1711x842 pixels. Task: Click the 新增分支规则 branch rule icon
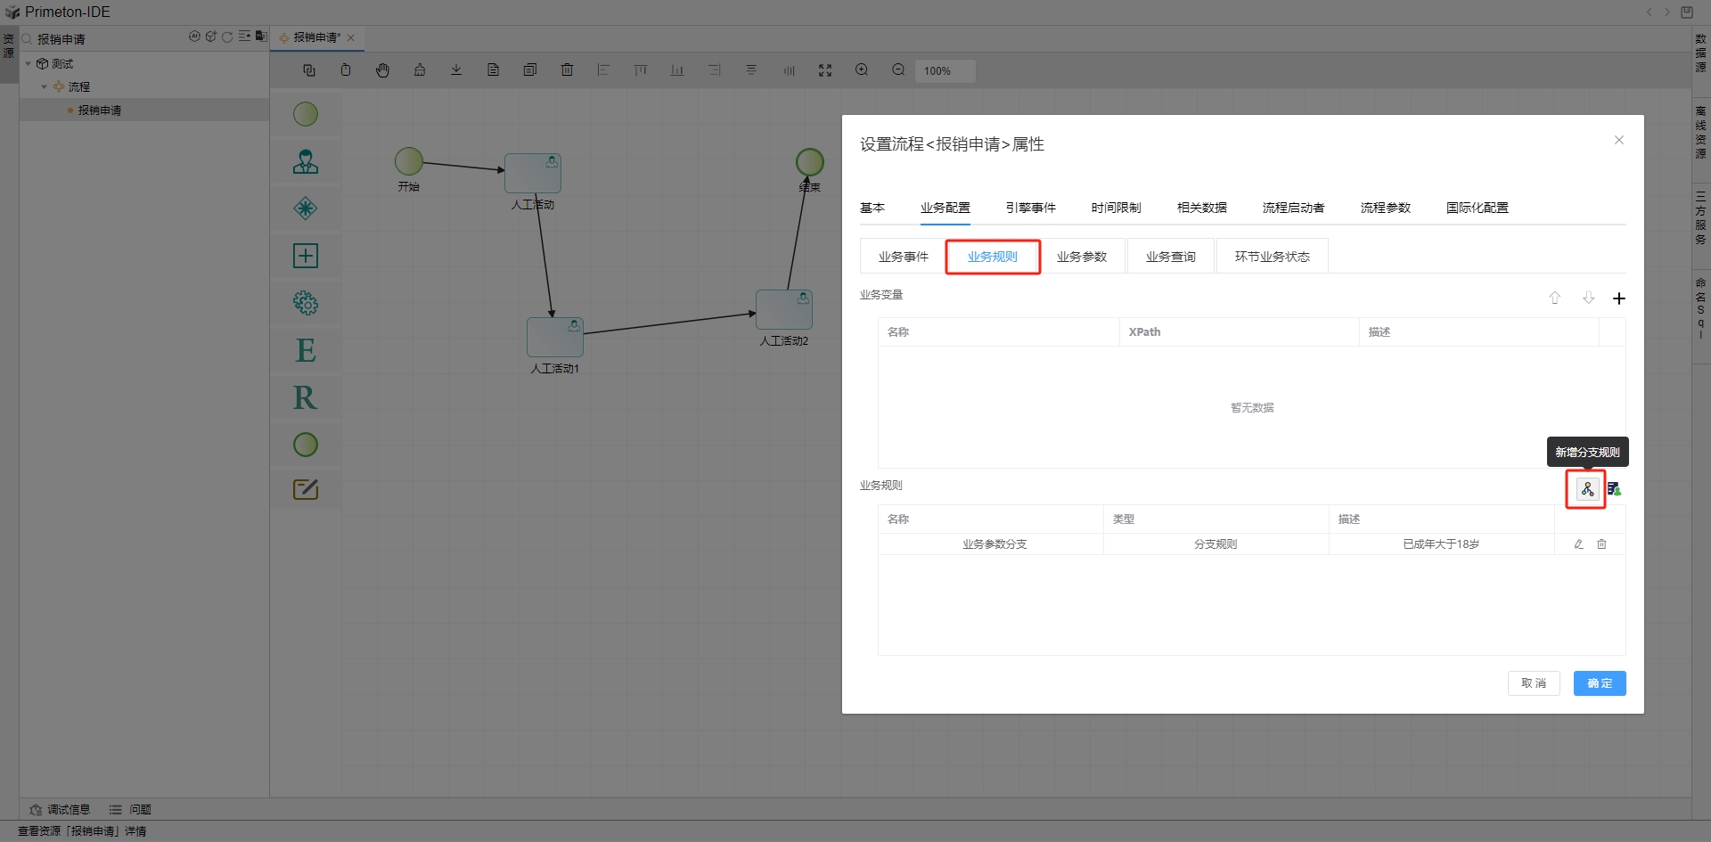tap(1587, 489)
